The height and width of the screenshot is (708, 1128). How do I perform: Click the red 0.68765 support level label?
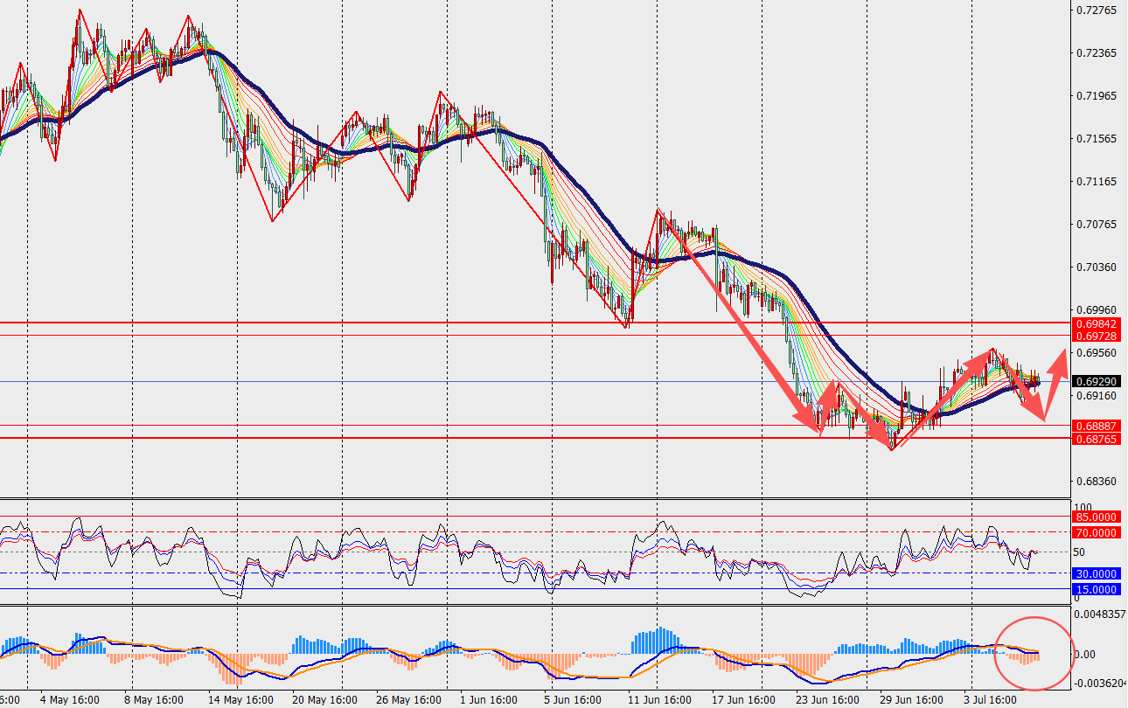(1095, 438)
